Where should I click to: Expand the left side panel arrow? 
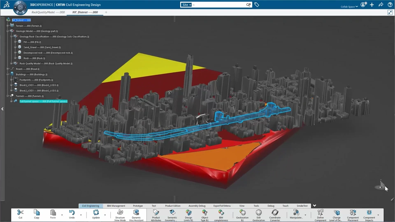pyautogui.click(x=2, y=109)
